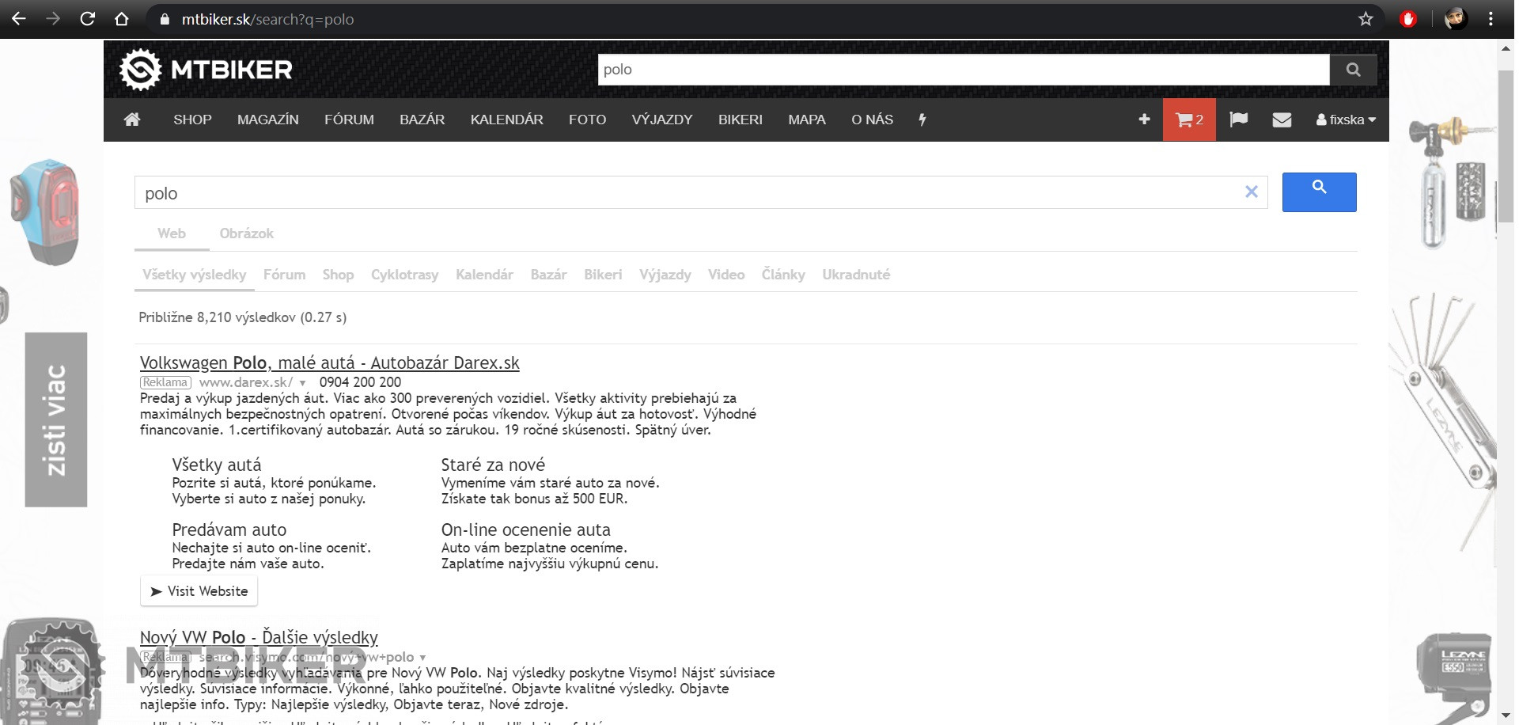Click the magnifier button in site header
The image size is (1519, 725).
click(1353, 70)
